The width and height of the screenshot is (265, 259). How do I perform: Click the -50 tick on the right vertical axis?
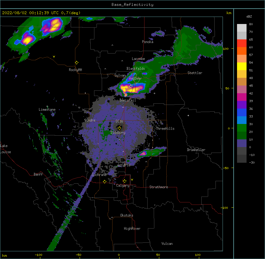226,168
